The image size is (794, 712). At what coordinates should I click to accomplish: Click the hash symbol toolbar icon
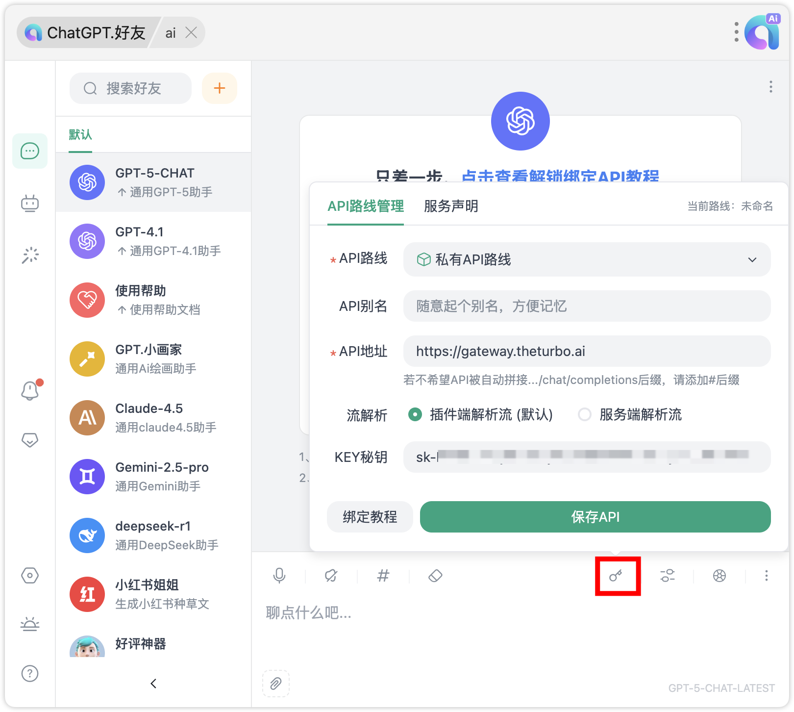pyautogui.click(x=383, y=576)
